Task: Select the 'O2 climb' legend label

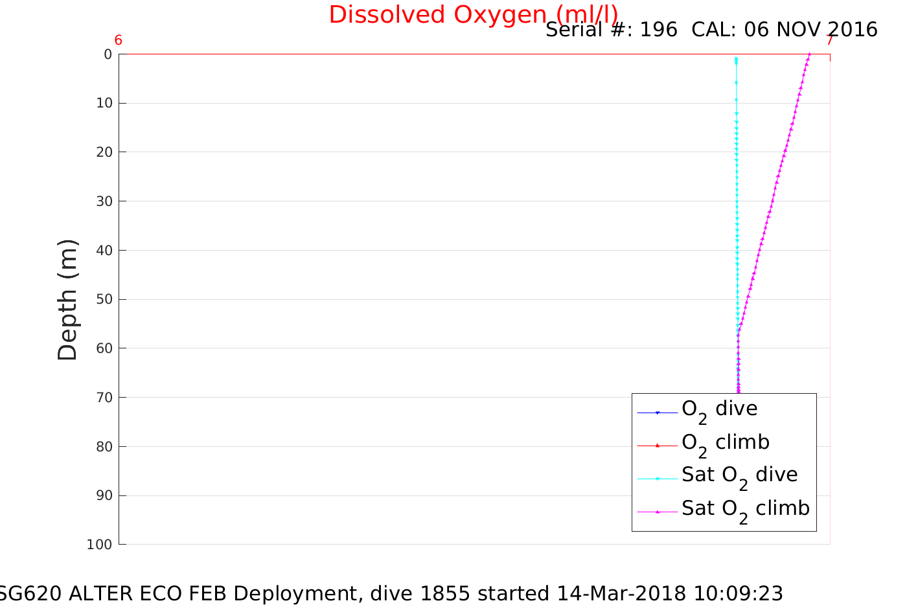Action: pyautogui.click(x=725, y=443)
